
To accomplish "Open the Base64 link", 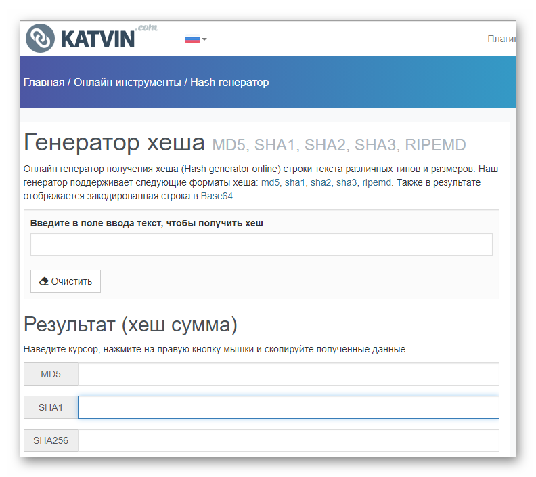I will pyautogui.click(x=217, y=196).
